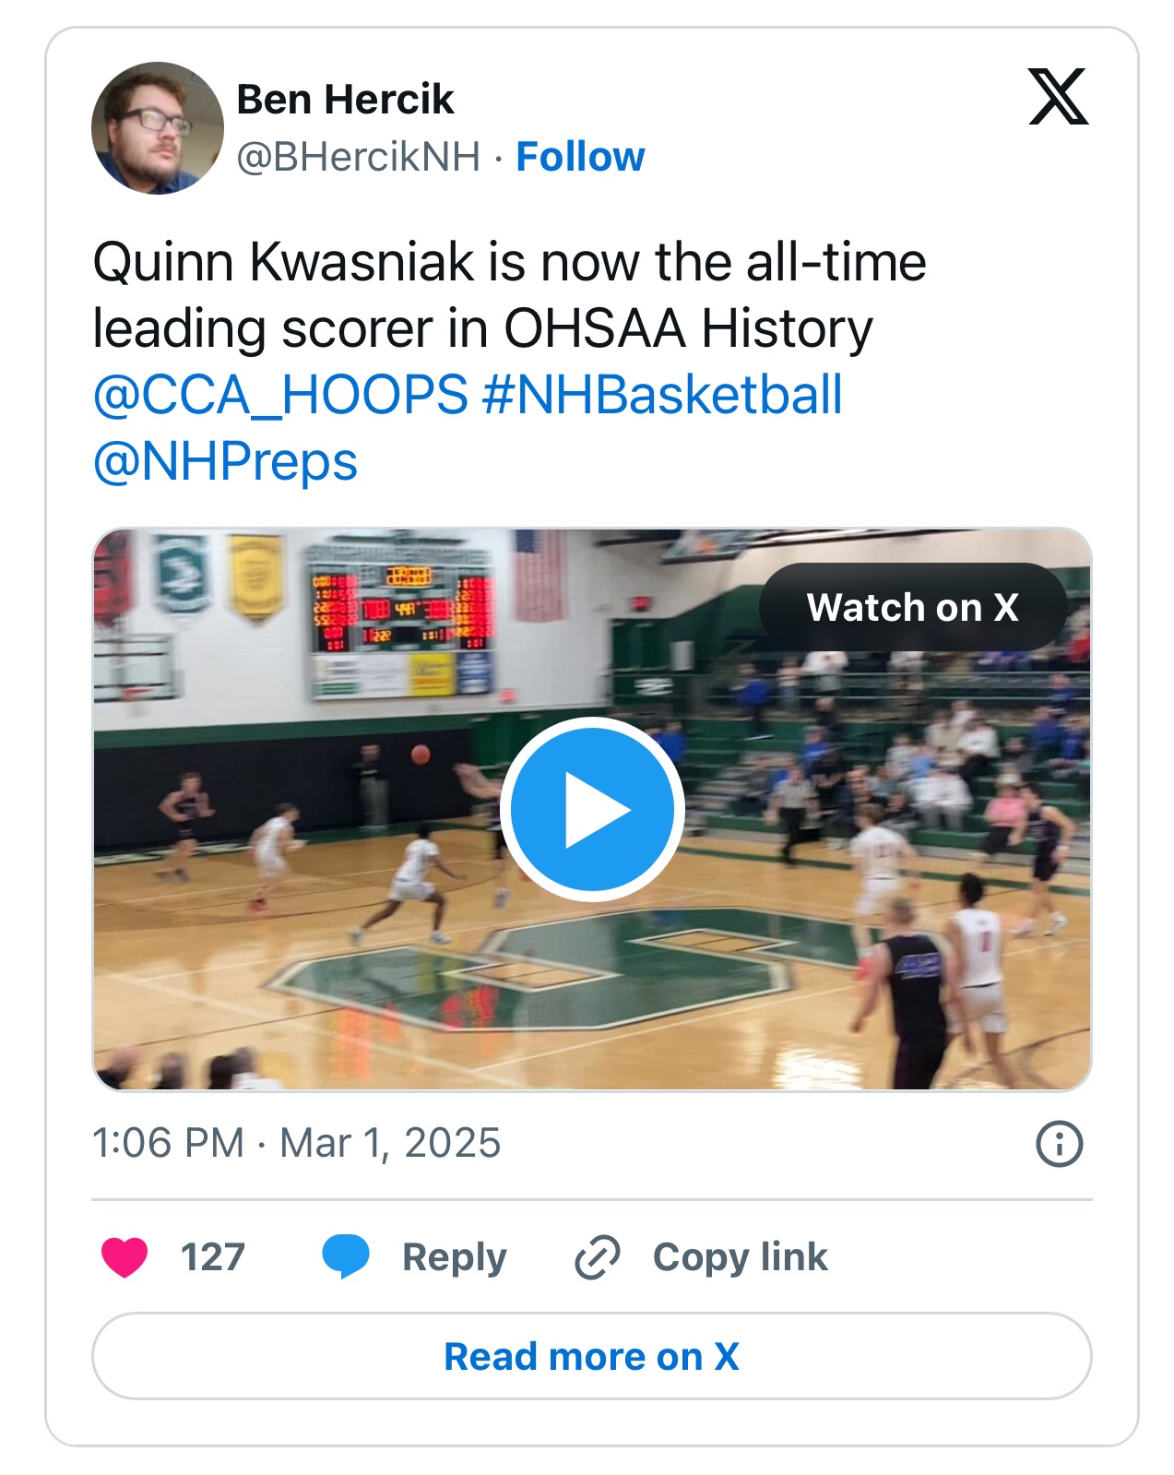1174x1475 pixels.
Task: Click the tweet timestamp Mar 1, 2025
Action: pyautogui.click(x=296, y=1143)
